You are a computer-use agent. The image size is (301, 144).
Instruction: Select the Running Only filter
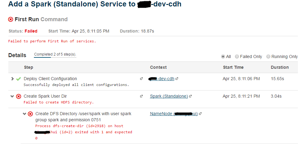point(268,56)
